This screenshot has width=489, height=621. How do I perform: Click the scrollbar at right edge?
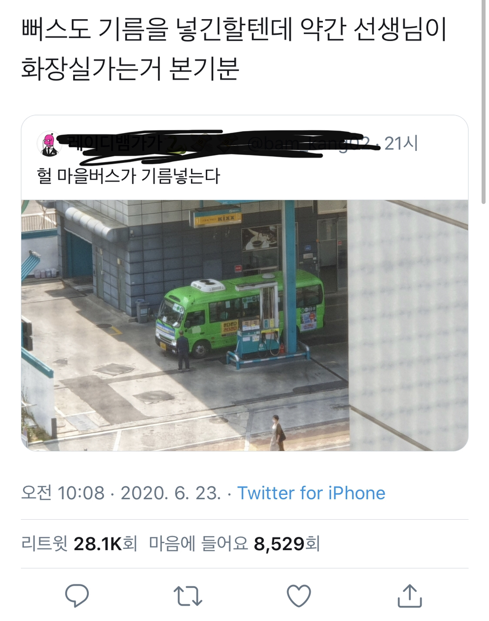pyautogui.click(x=484, y=103)
